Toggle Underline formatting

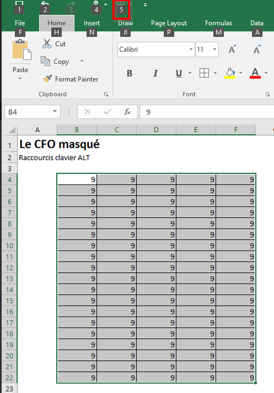(x=179, y=73)
